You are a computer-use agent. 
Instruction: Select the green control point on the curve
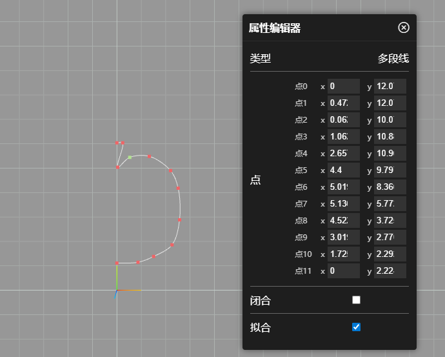130,157
